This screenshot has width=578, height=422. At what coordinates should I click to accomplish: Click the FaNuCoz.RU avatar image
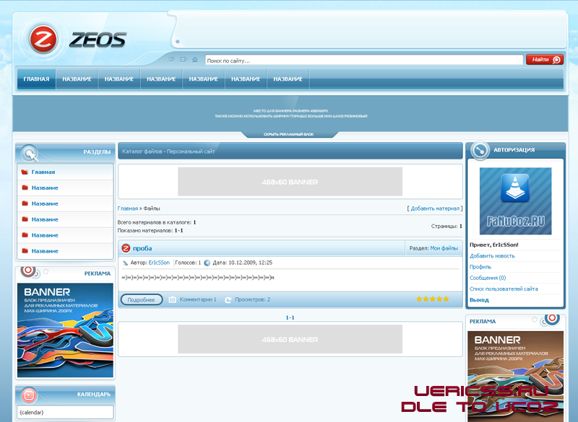[x=515, y=201]
